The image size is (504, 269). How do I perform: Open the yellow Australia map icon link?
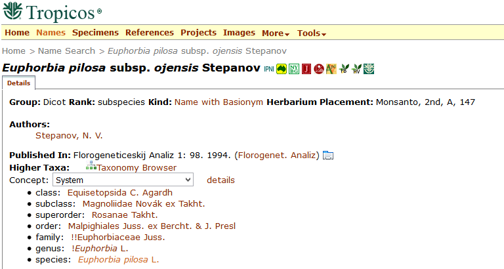(282, 69)
